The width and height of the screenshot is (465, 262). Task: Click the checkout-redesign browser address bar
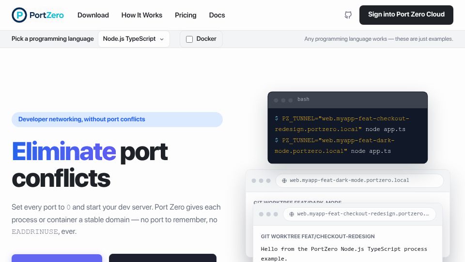click(x=359, y=214)
